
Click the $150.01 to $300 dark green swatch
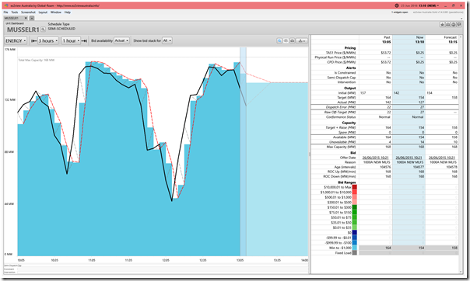[355, 207]
